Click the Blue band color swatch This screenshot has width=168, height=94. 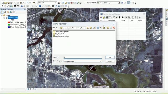click(x=9, y=27)
